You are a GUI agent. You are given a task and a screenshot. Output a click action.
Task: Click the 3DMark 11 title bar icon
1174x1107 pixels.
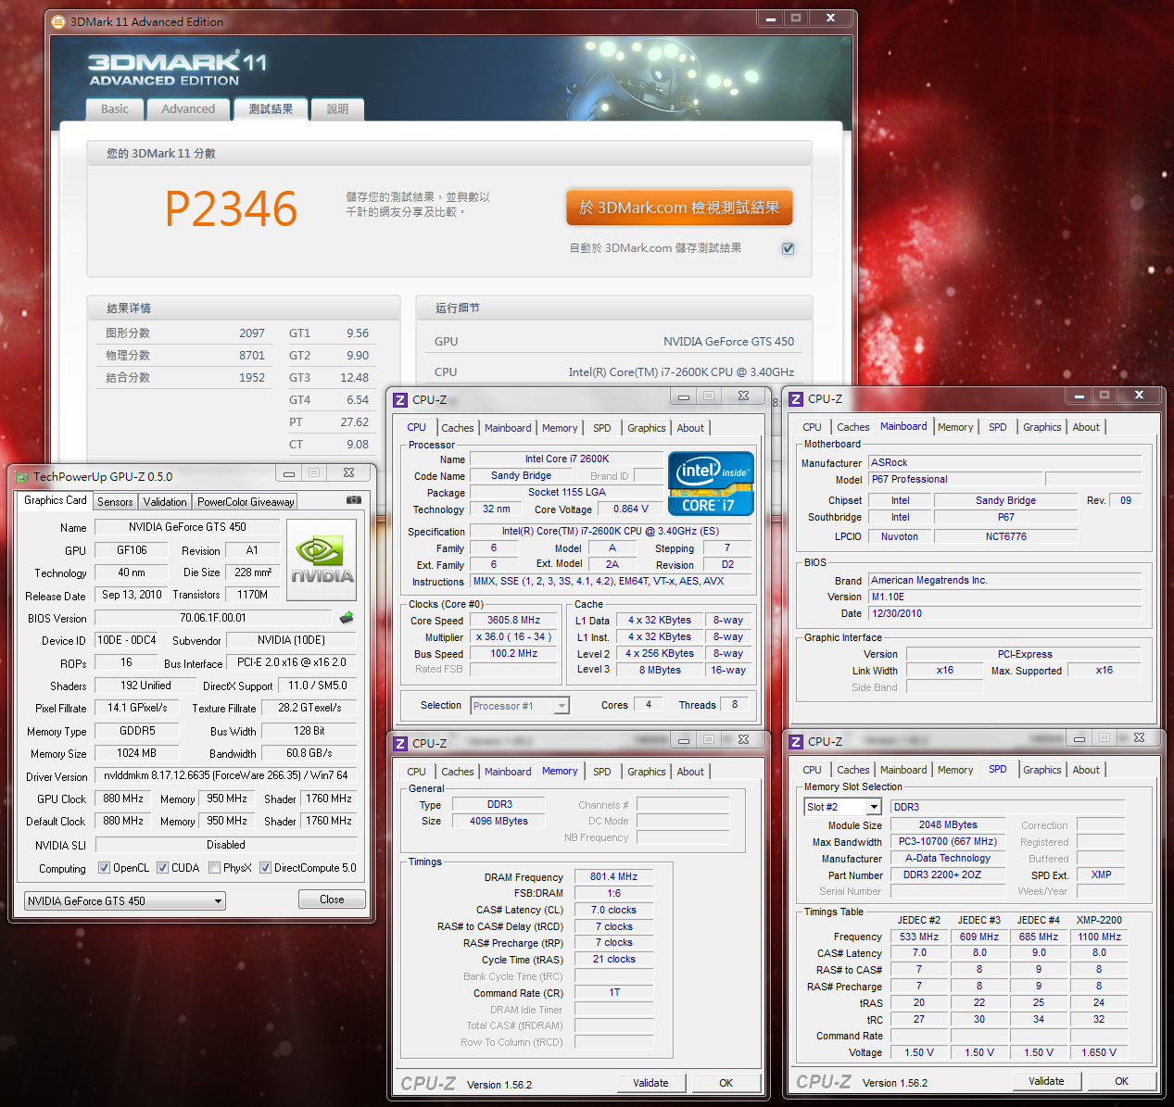point(58,21)
